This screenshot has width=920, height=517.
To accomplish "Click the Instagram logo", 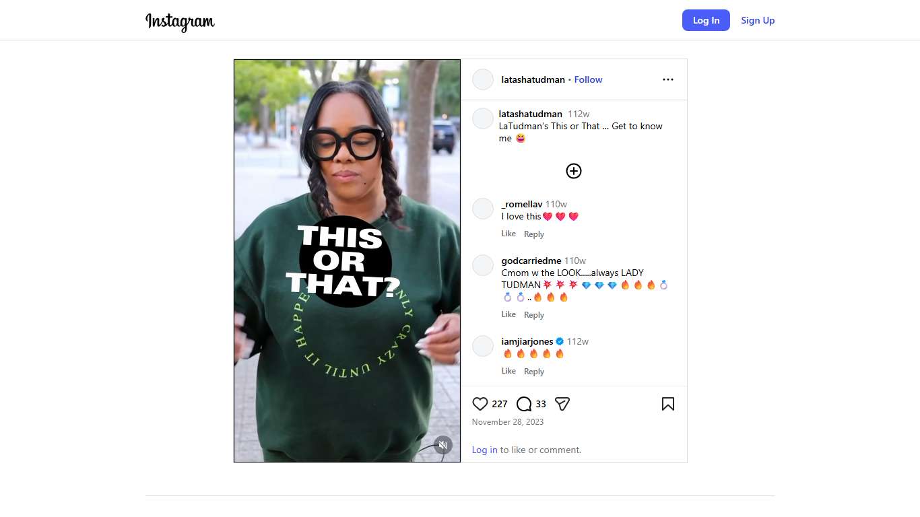I will tap(180, 21).
